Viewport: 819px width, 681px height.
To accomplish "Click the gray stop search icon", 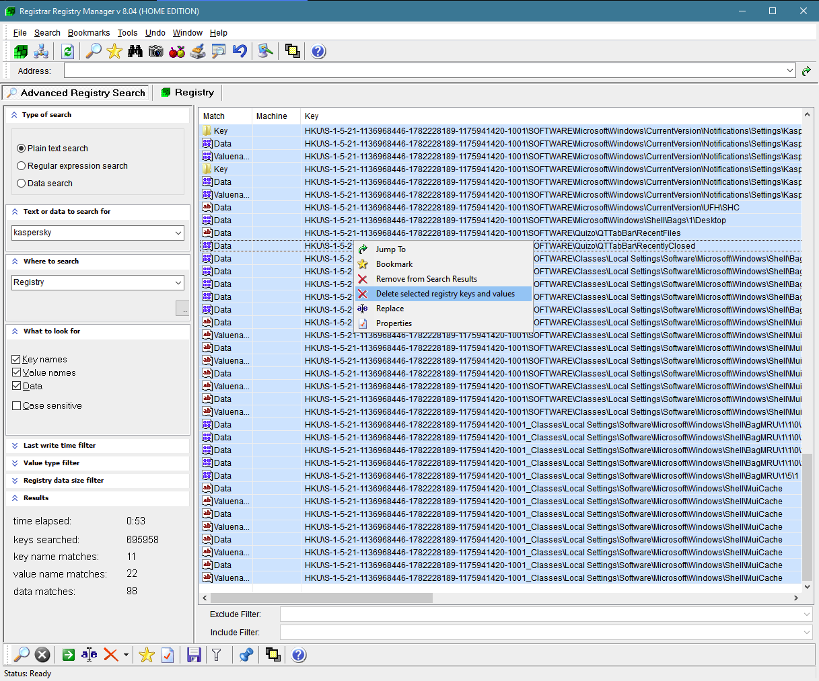I will click(42, 655).
